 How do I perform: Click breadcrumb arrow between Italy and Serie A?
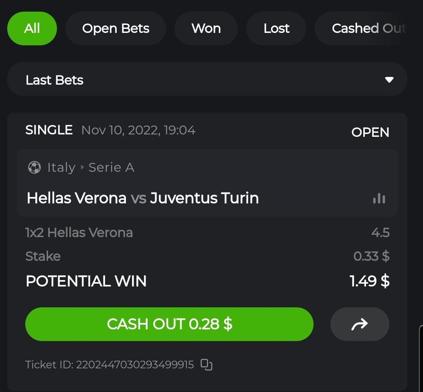coord(82,167)
